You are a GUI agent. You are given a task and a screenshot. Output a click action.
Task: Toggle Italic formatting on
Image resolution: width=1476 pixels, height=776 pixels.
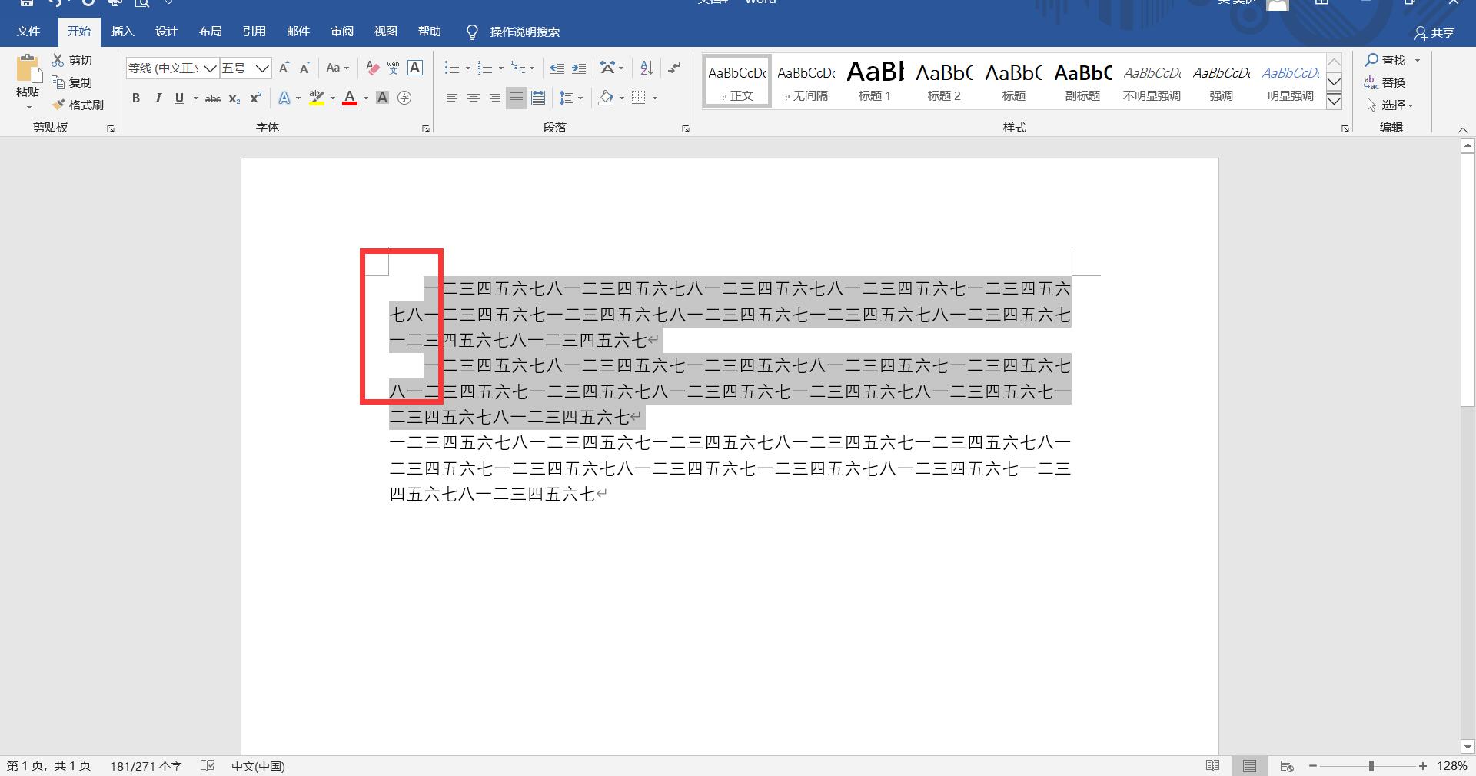pyautogui.click(x=158, y=98)
